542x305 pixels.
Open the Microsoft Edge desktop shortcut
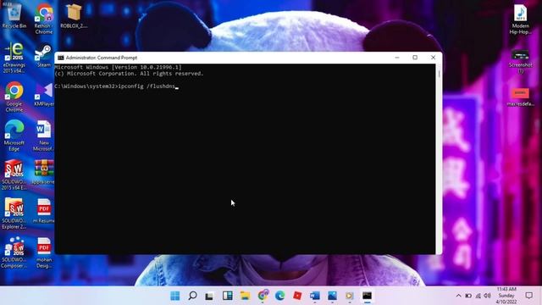pos(14,136)
